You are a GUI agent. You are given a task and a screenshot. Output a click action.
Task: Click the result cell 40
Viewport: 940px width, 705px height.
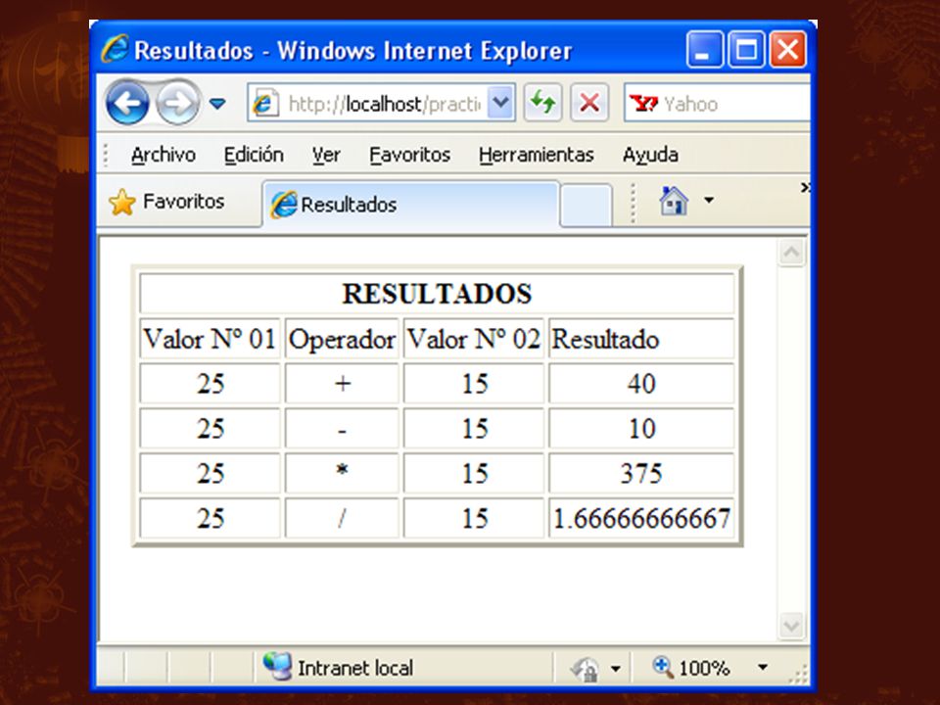pos(641,384)
